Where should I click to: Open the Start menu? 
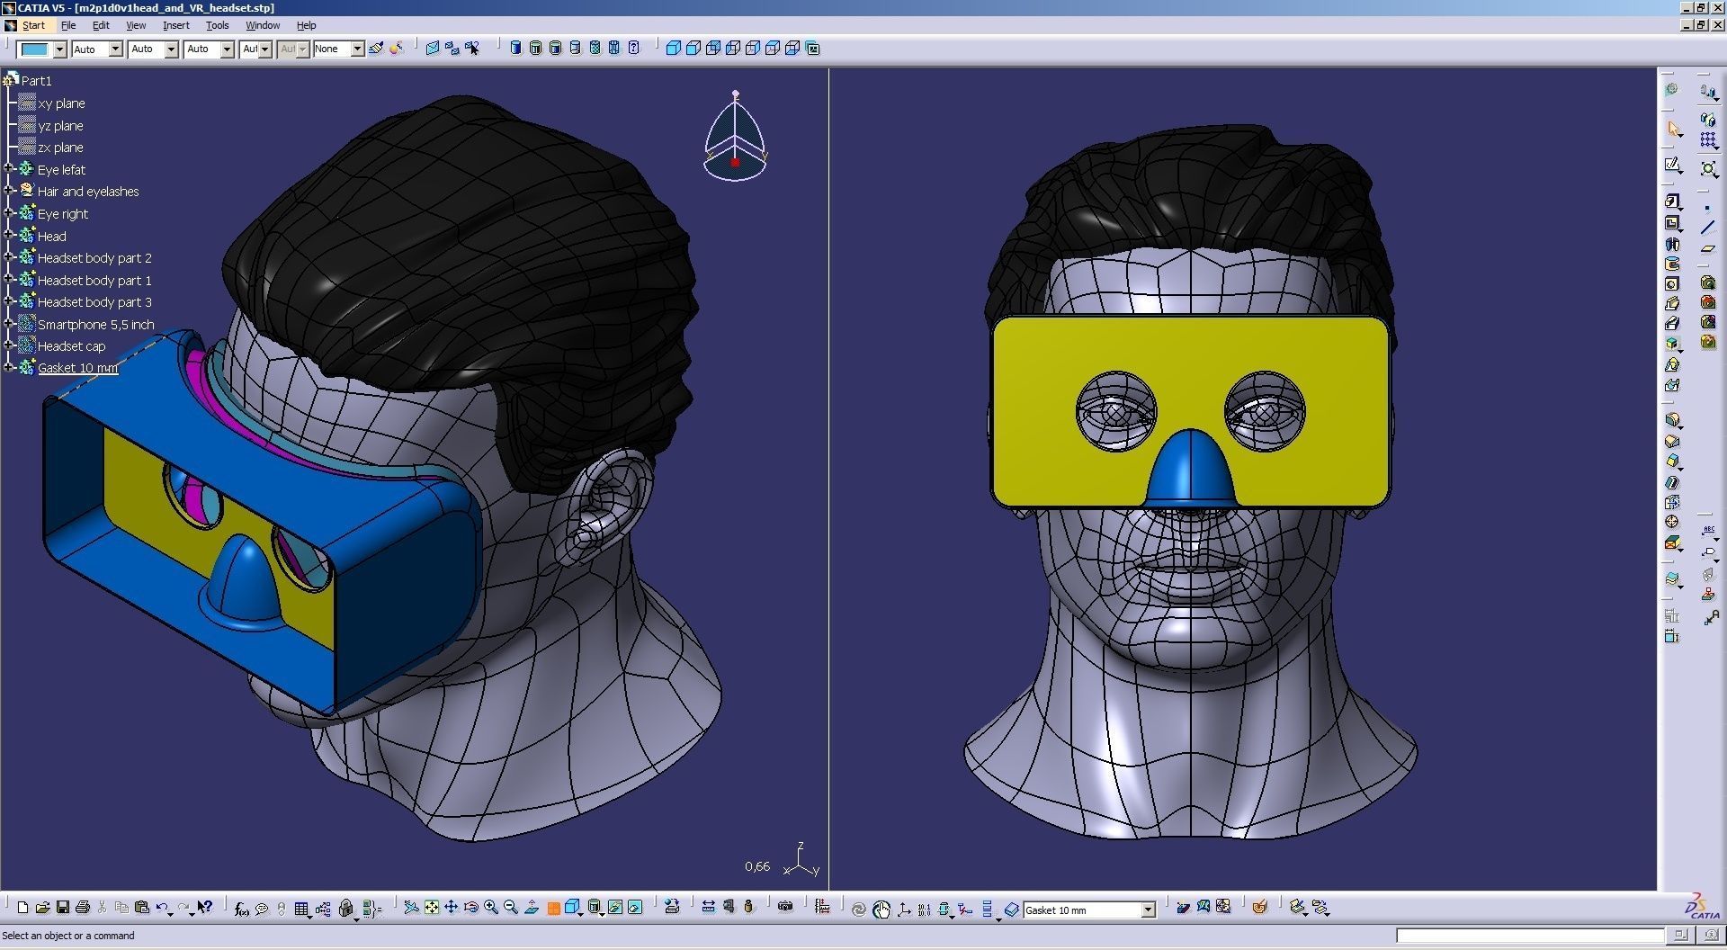[x=33, y=25]
